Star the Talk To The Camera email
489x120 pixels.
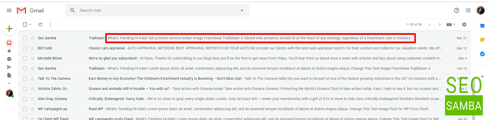coord(33,78)
